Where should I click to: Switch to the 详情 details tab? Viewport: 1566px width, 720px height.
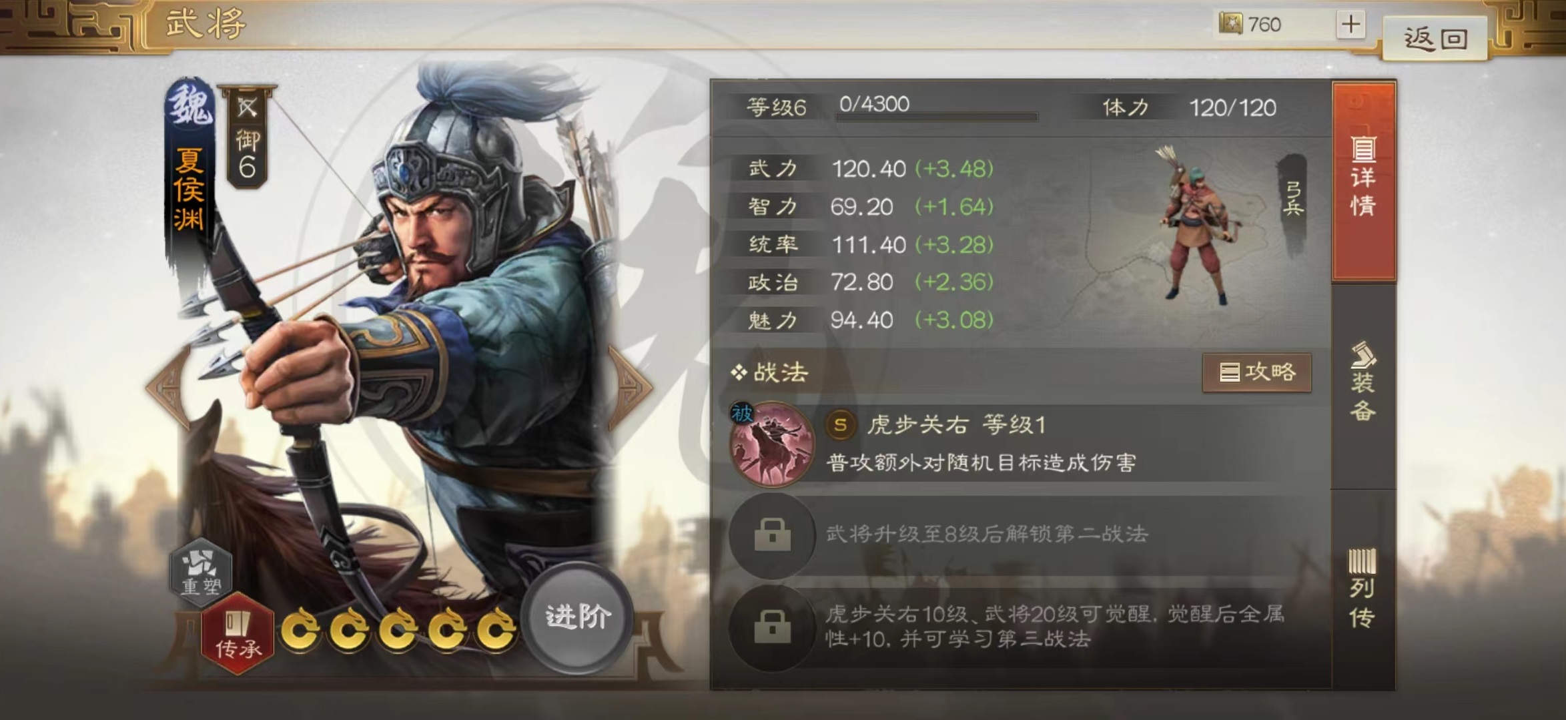coord(1363,180)
